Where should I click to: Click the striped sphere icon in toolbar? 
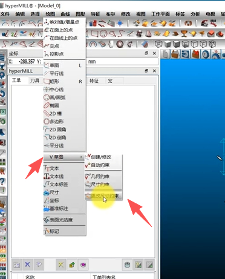pos(120,44)
